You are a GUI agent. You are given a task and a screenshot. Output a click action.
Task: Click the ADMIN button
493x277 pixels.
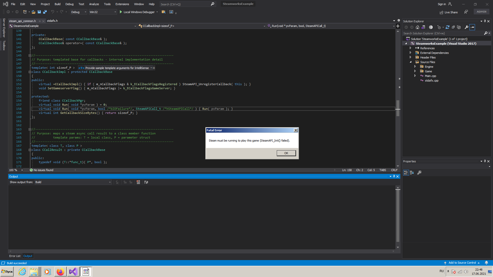tap(481, 12)
